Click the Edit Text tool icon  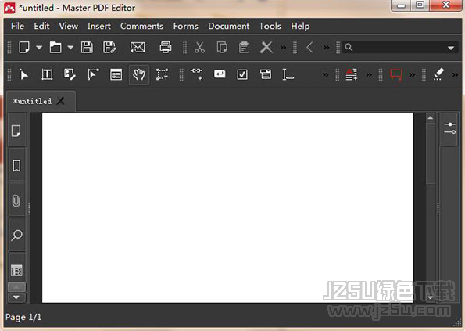pyautogui.click(x=47, y=74)
